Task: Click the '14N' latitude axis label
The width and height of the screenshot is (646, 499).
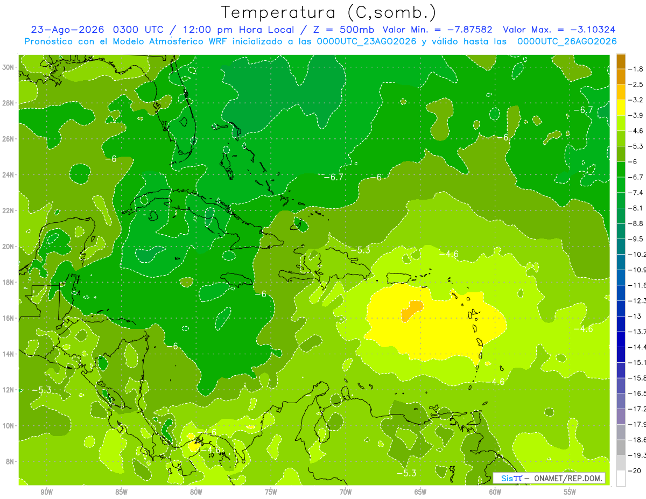Action: pos(9,354)
